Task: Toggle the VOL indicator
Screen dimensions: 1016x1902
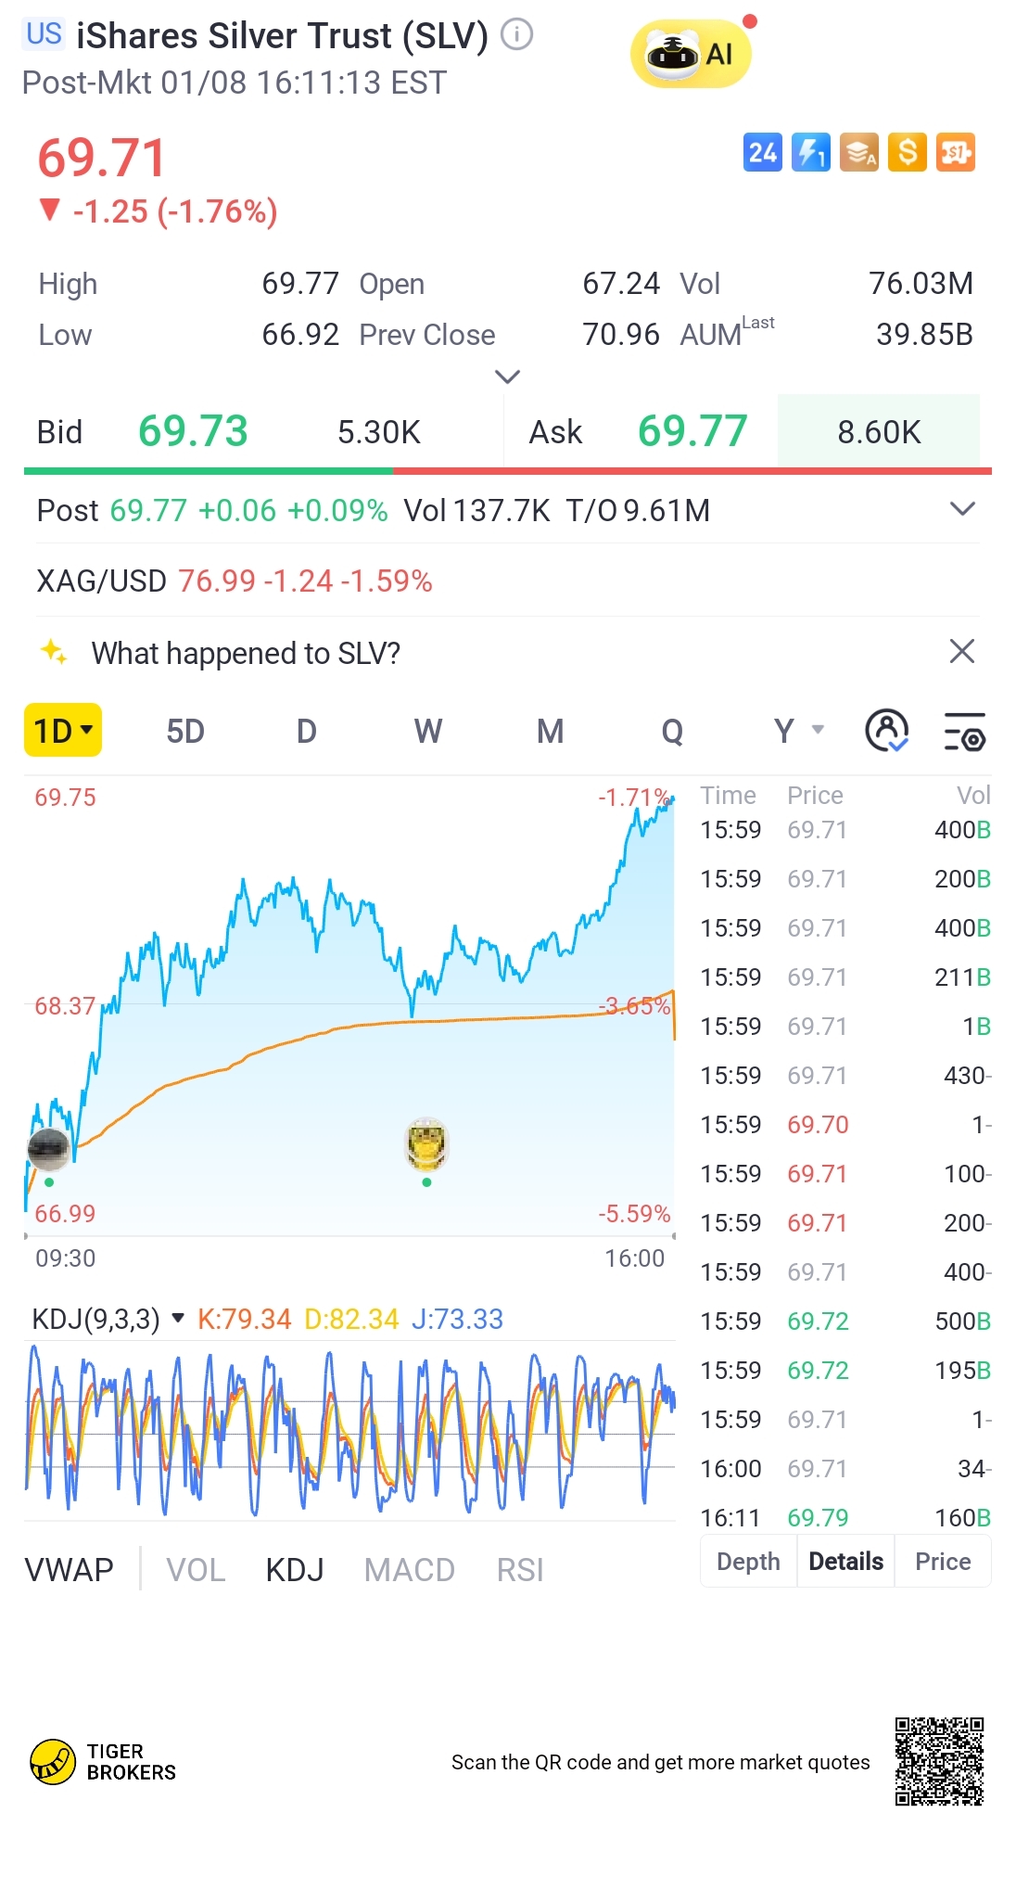Action: click(196, 1570)
